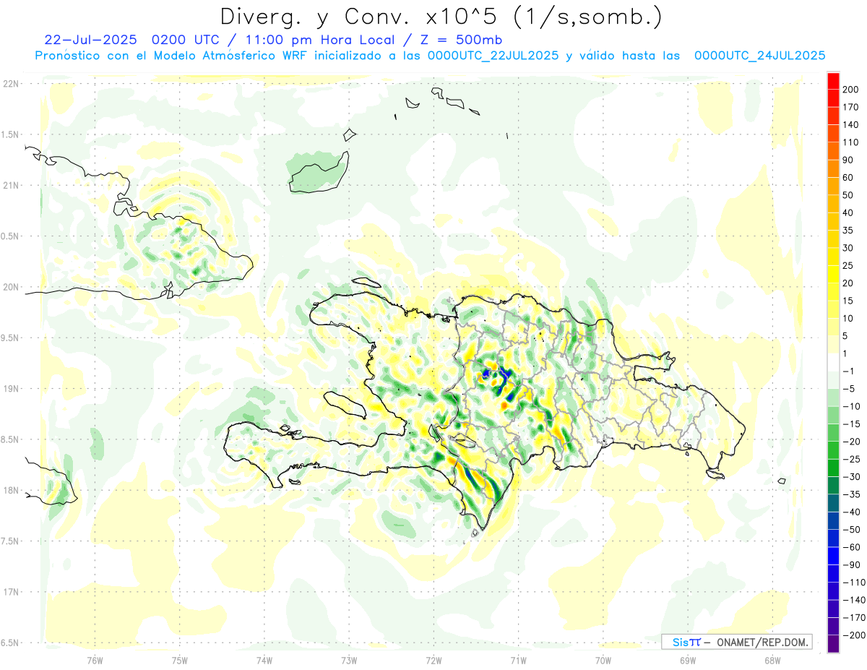Click the 76W longitude label
The image size is (867, 670).
pyautogui.click(x=95, y=660)
